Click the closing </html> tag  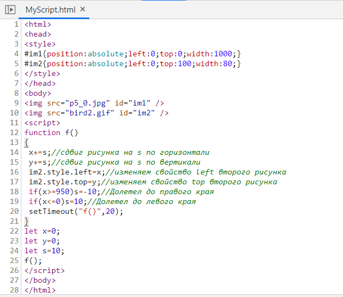40,290
